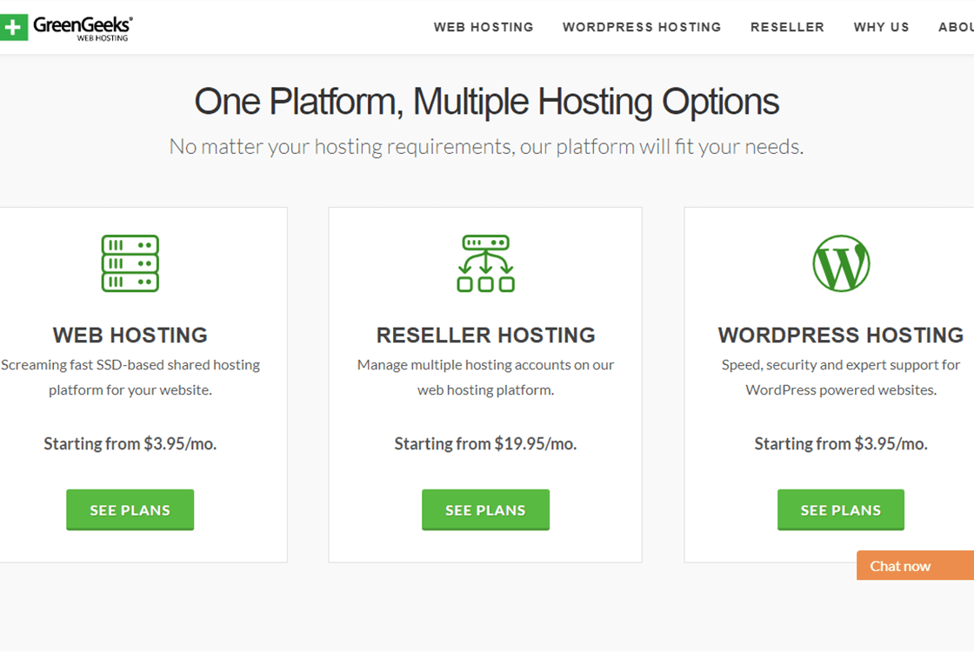The height and width of the screenshot is (652, 974).
Task: Click 'Manage multiple hosting accounts' description
Action: (485, 377)
